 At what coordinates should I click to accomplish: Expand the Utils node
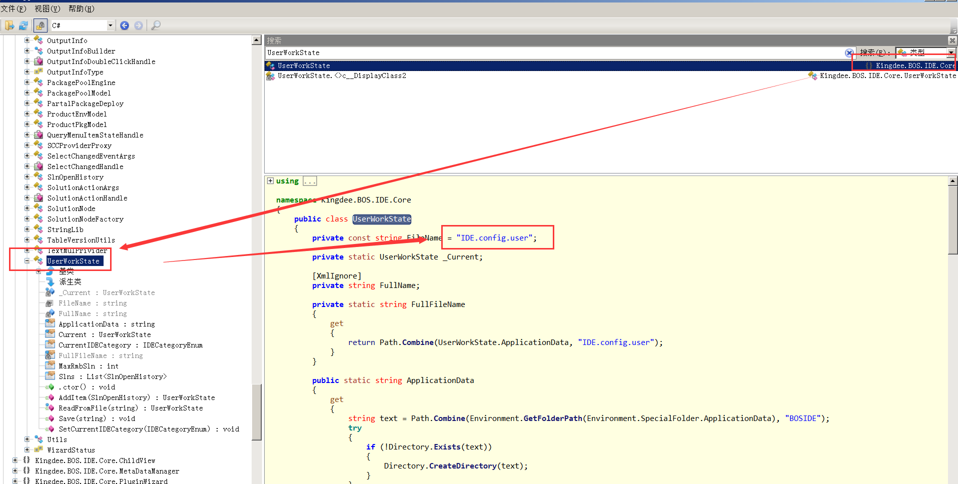pos(27,439)
